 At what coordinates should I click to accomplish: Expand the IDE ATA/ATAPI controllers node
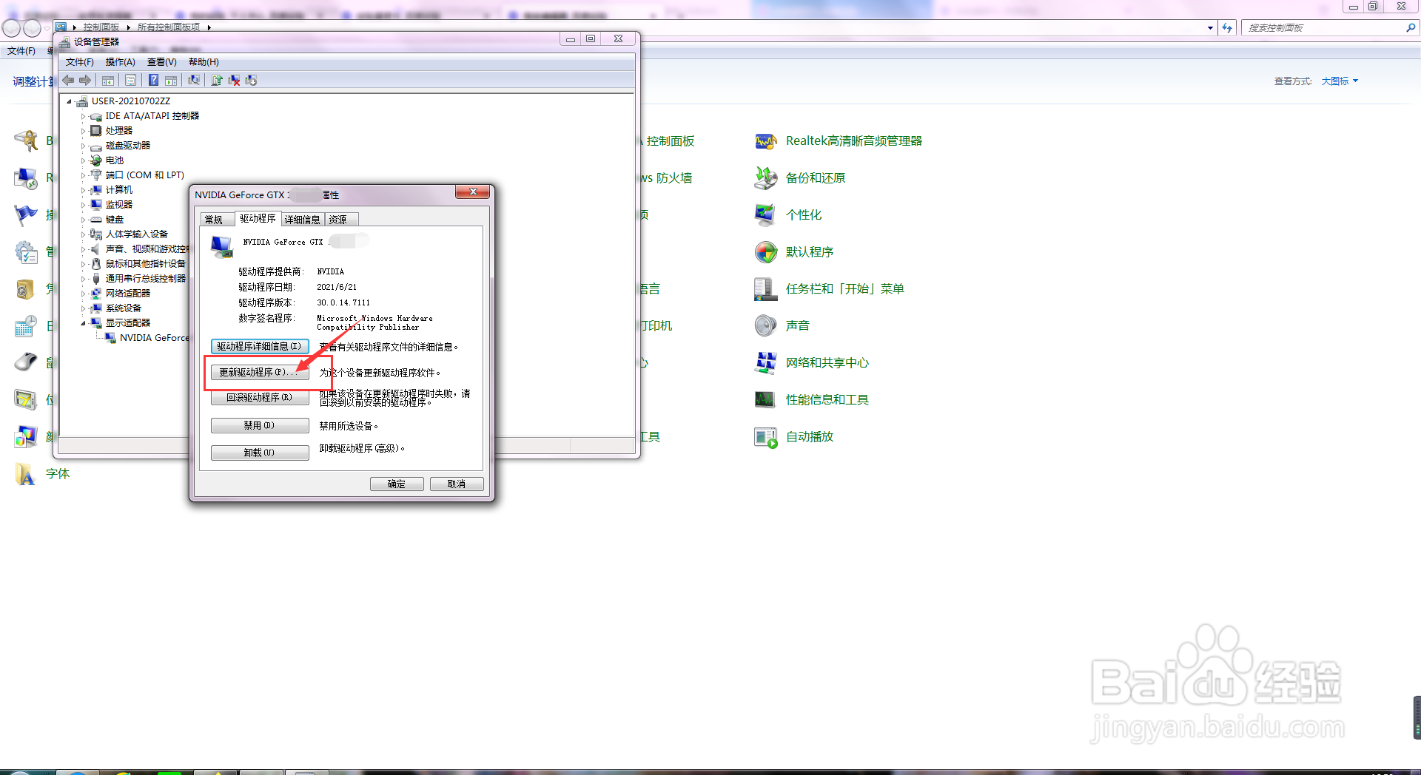pos(83,116)
